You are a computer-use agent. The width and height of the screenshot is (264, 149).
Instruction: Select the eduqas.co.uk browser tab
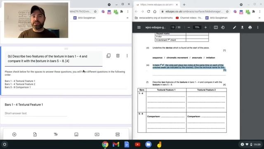pyautogui.click(x=157, y=5)
